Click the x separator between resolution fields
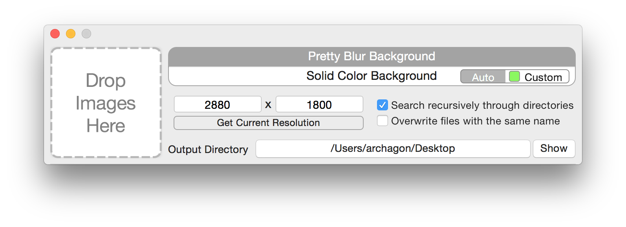The height and width of the screenshot is (227, 626). pyautogui.click(x=268, y=105)
